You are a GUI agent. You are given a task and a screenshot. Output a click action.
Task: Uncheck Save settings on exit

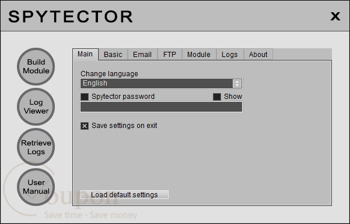coord(85,126)
